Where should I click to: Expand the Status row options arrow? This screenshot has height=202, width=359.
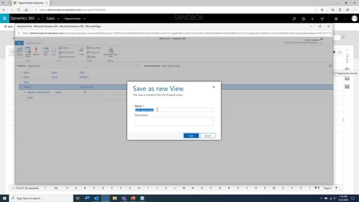[21, 72]
